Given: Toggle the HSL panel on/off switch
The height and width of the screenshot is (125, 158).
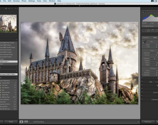Looking at the screenshot, I should pyautogui.click(x=142, y=81).
